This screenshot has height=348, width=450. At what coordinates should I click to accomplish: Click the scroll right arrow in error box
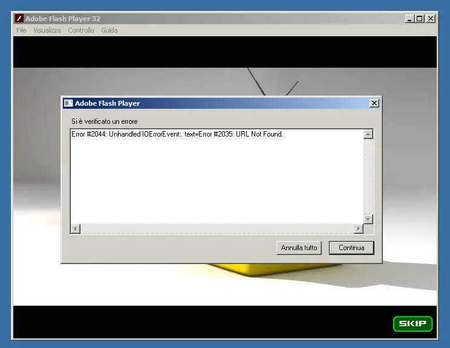click(359, 229)
